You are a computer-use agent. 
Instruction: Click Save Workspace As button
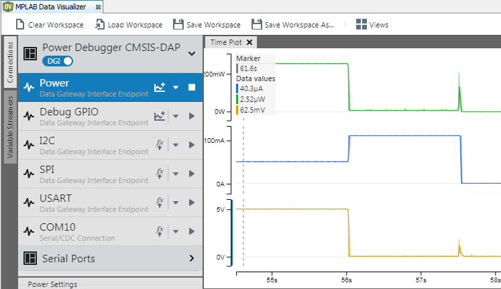292,25
